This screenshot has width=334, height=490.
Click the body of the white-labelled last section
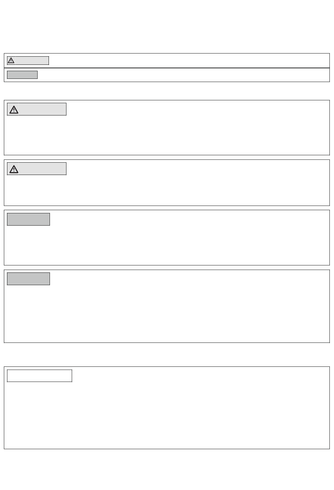click(x=167, y=415)
